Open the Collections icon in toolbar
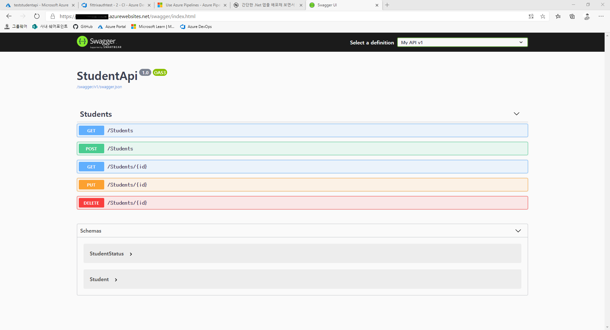The image size is (610, 330). tap(572, 16)
